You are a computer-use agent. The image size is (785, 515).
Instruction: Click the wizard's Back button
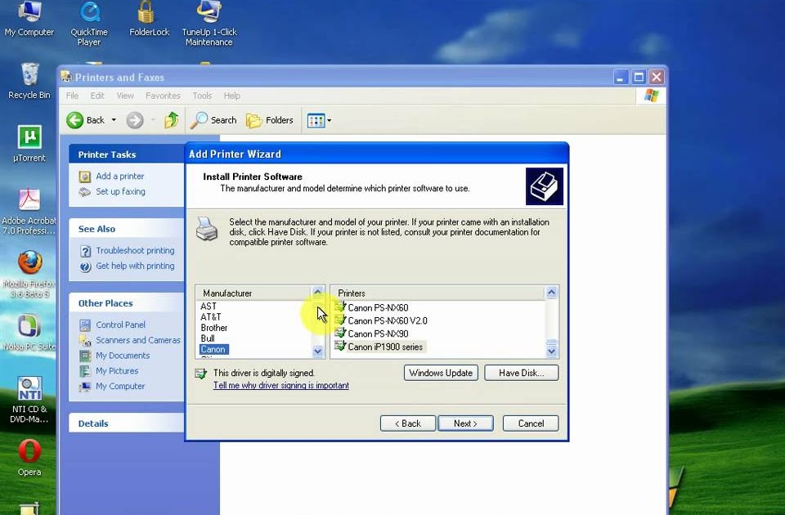pos(407,423)
